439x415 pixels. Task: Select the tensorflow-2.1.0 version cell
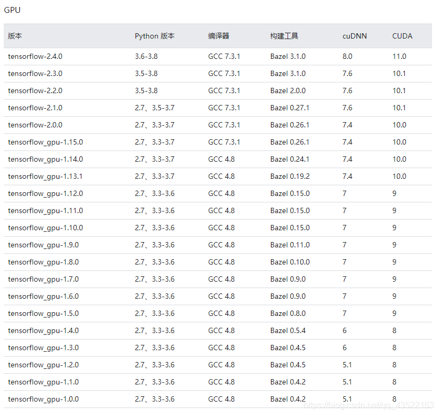pyautogui.click(x=35, y=108)
